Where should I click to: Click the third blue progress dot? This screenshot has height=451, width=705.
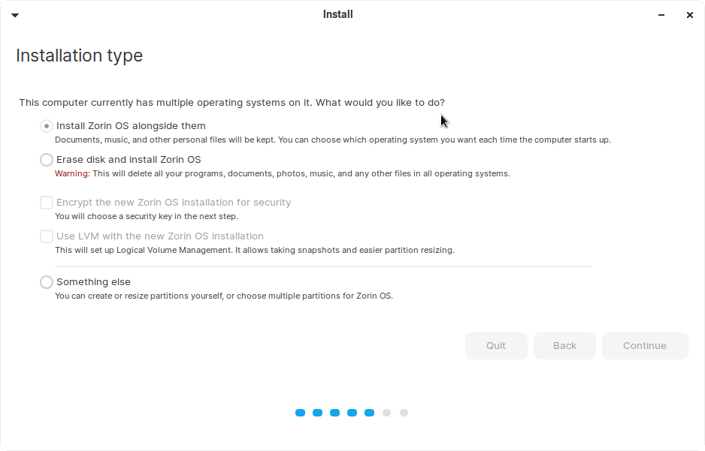(x=334, y=413)
